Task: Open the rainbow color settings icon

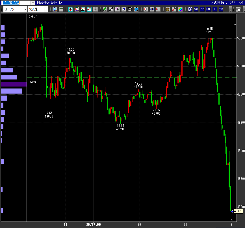Action: pos(180,9)
